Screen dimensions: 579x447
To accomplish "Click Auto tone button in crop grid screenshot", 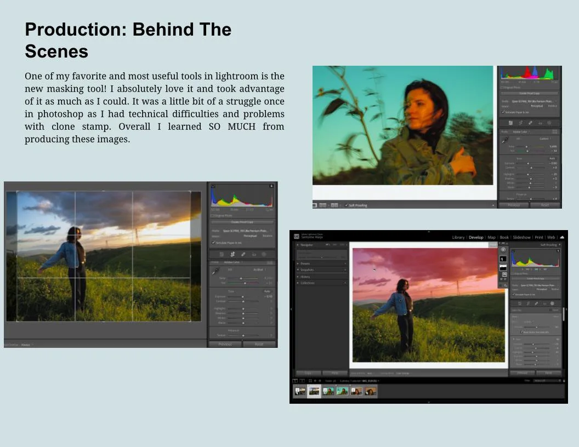I will (266, 291).
